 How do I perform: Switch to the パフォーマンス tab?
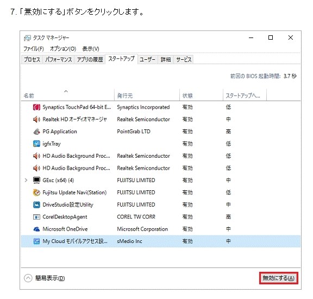tap(59, 59)
